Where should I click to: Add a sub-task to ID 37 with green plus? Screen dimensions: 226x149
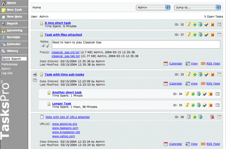[194, 35]
